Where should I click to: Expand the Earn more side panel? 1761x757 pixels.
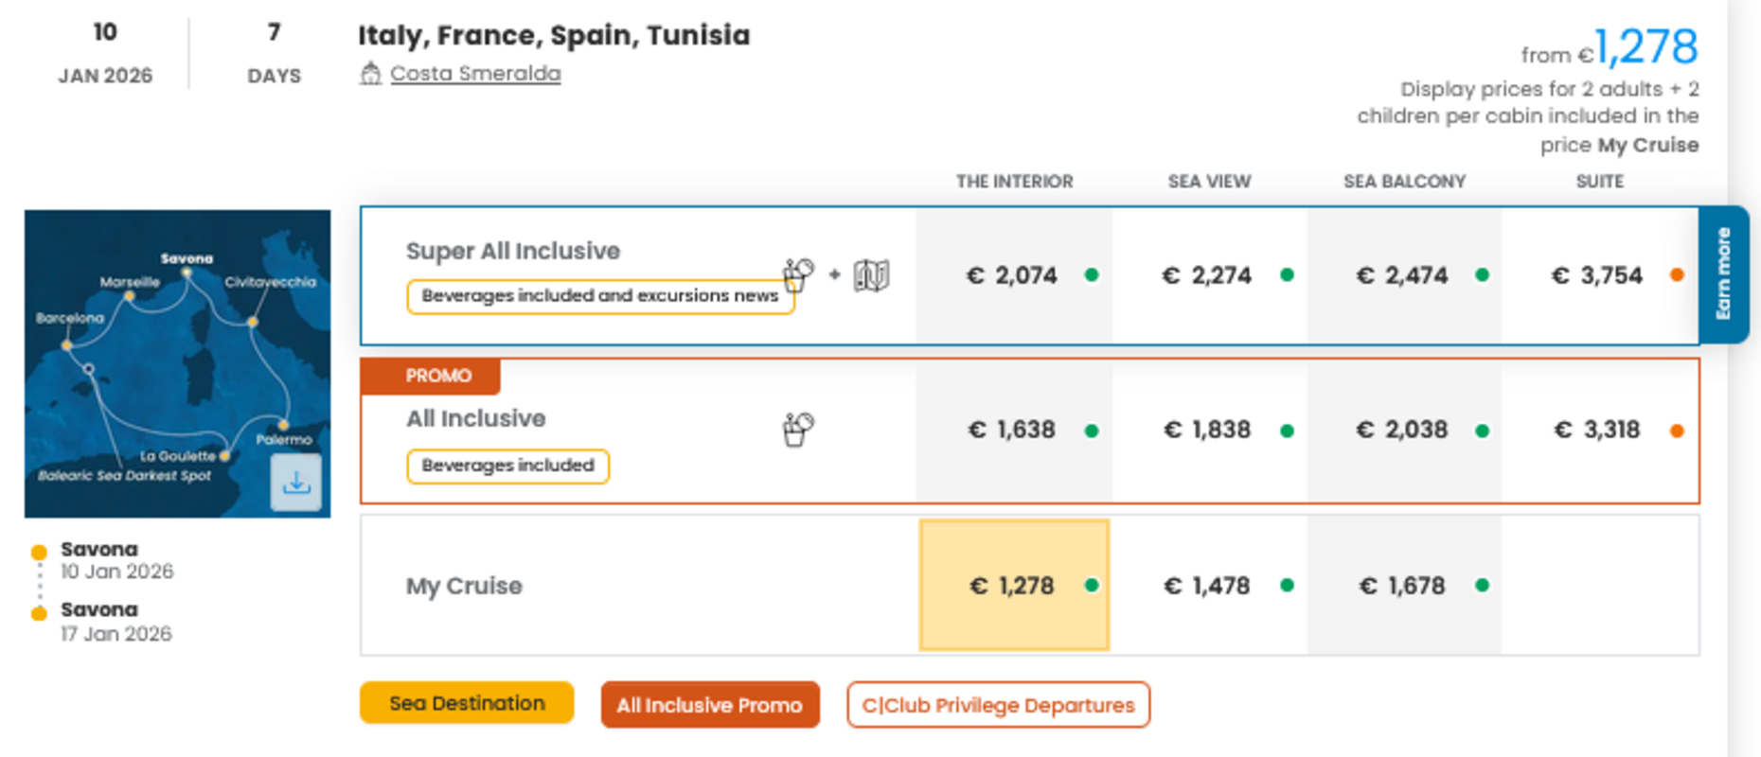[x=1725, y=276]
